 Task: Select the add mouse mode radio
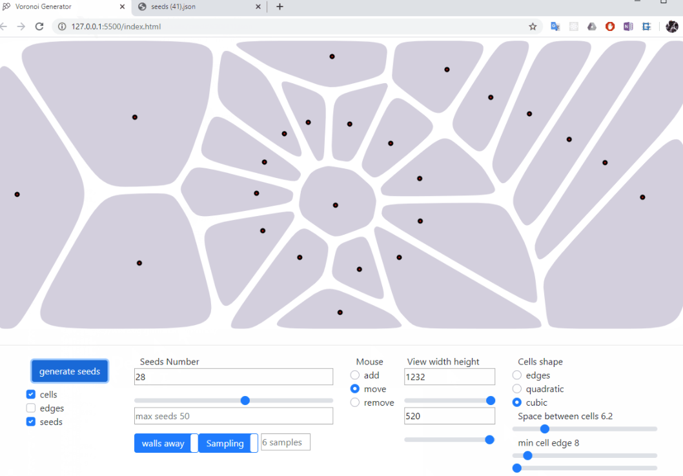(354, 375)
